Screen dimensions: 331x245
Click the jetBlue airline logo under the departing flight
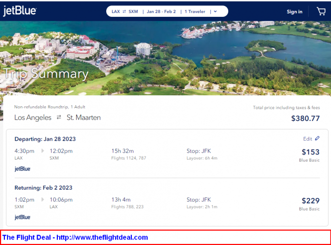coord(22,169)
